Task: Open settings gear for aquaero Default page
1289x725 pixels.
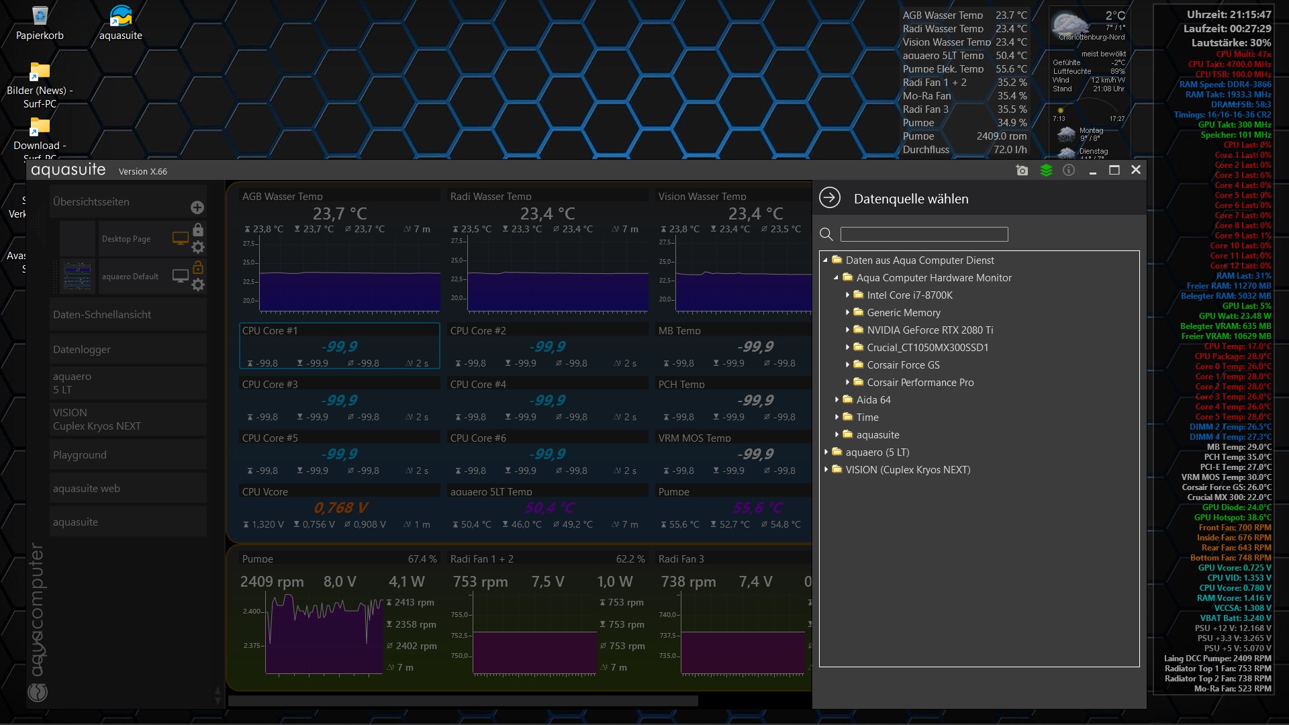Action: tap(198, 285)
